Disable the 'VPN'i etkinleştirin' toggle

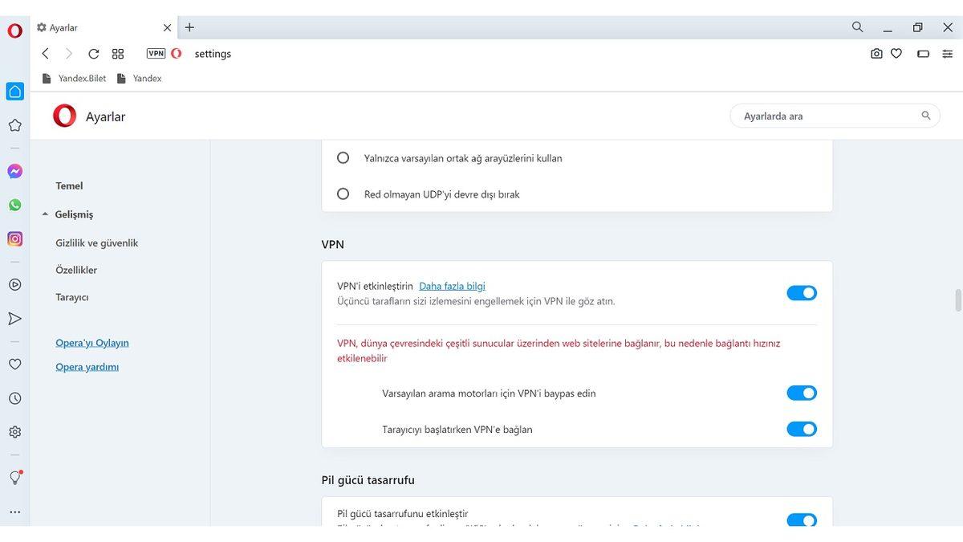[801, 292]
